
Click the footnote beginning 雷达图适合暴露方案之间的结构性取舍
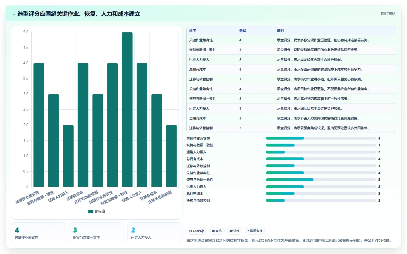tap(289, 240)
